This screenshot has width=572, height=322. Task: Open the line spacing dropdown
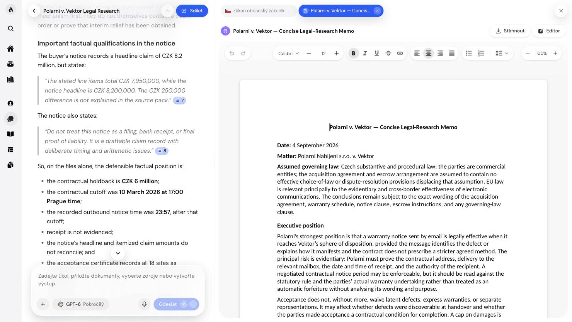pos(502,53)
